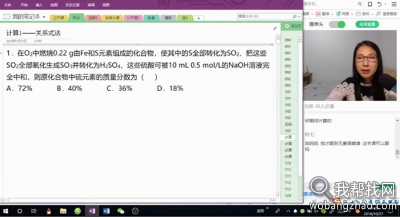Expand the dropdown arrow next to undo
Screen dimensions: 400x217
click(x=385, y=4)
